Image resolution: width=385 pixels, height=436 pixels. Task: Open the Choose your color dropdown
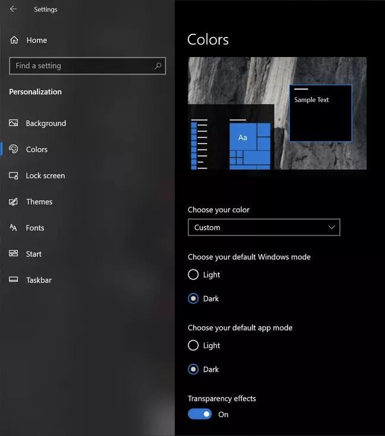click(x=264, y=227)
